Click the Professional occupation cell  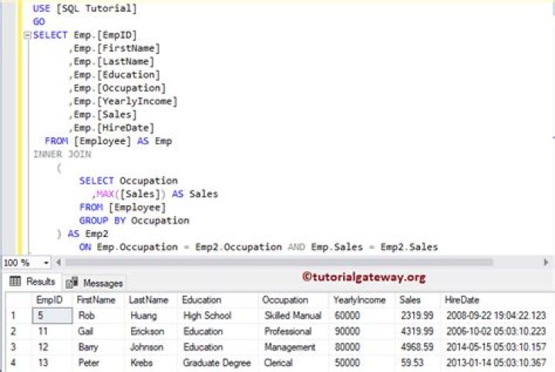(x=294, y=331)
